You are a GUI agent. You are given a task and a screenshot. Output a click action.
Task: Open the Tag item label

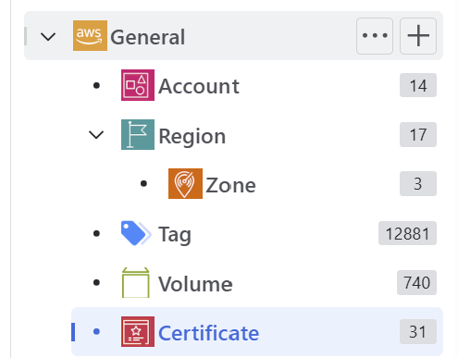click(175, 235)
